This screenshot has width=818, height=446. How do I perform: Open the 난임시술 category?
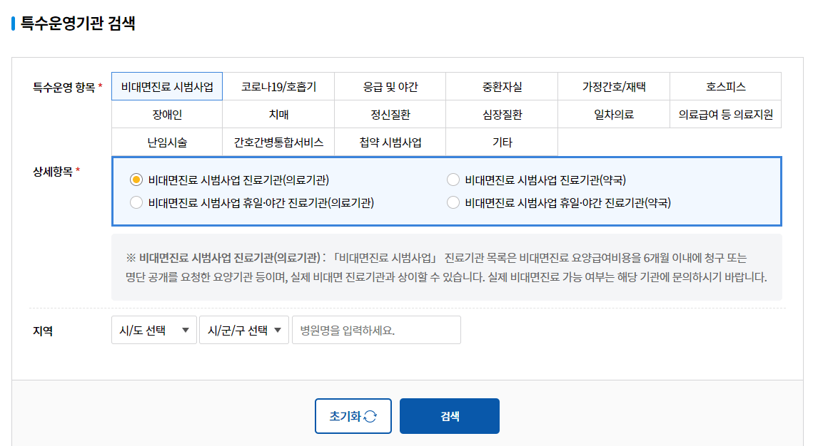click(x=167, y=141)
